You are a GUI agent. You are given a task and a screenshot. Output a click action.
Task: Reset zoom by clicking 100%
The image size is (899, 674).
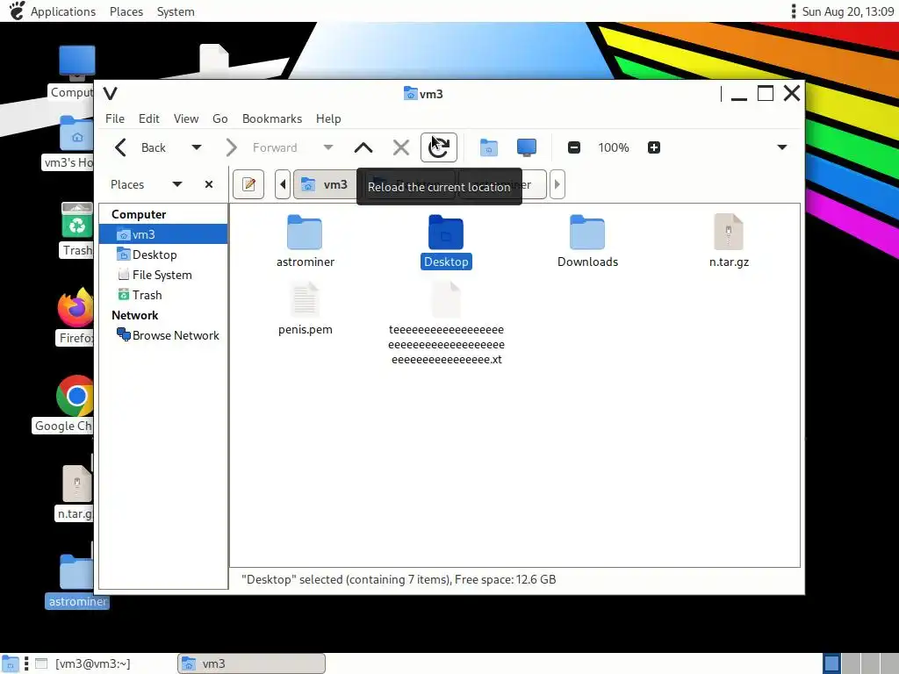(614, 147)
